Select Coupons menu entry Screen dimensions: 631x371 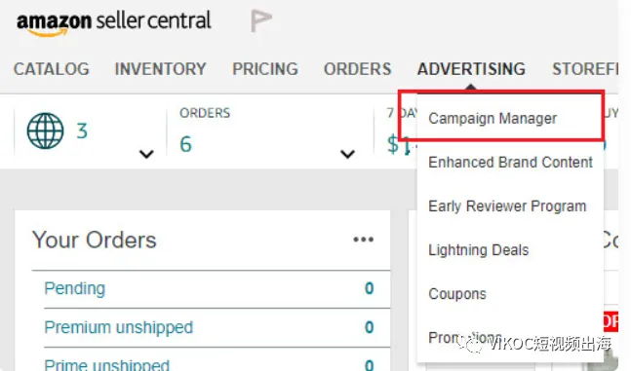[457, 294]
